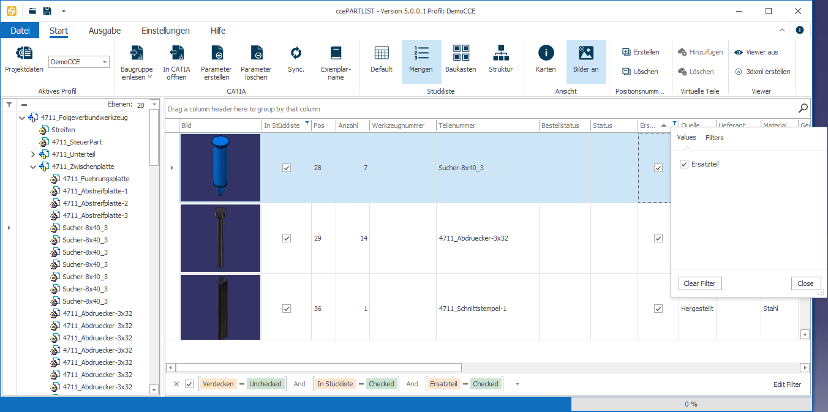
Task: Uncheck Ersatzteil in filter values popup
Action: click(684, 164)
